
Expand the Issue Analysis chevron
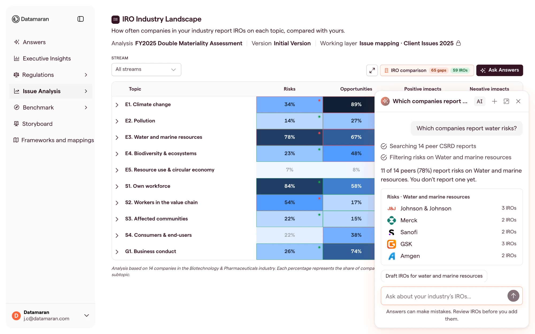click(x=86, y=91)
